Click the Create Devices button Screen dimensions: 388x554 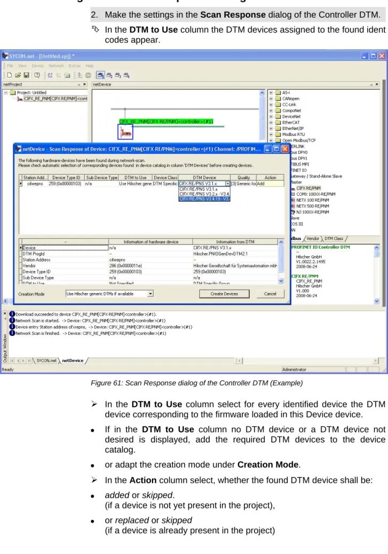(x=224, y=294)
